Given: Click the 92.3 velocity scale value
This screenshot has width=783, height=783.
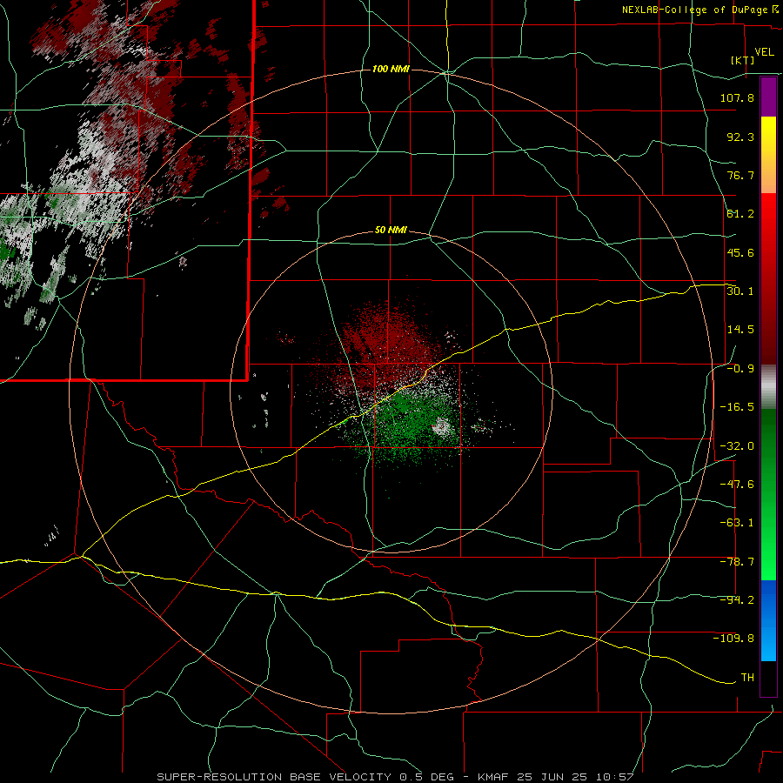Looking at the screenshot, I should click(x=740, y=137).
